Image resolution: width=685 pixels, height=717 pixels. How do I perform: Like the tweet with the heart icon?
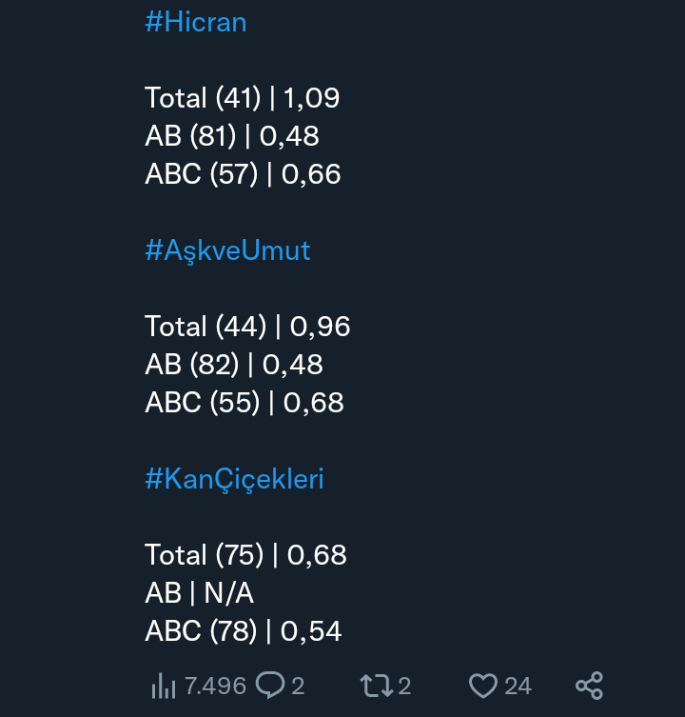pyautogui.click(x=483, y=686)
